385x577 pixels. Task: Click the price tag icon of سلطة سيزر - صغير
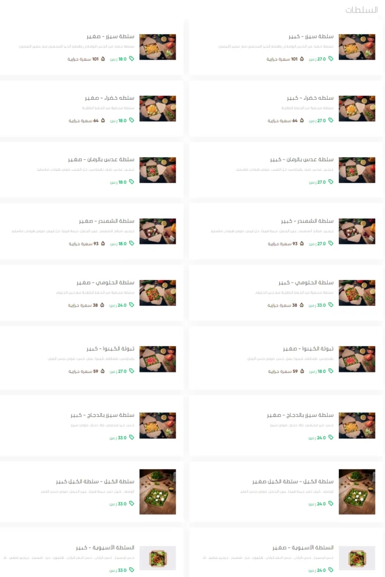point(131,59)
